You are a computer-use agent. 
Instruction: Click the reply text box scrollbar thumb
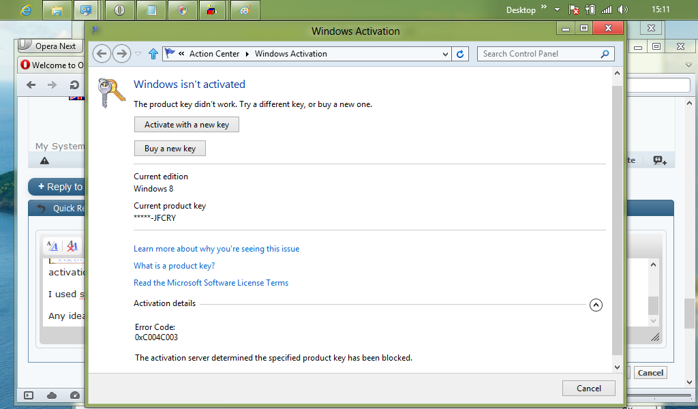[x=653, y=305]
